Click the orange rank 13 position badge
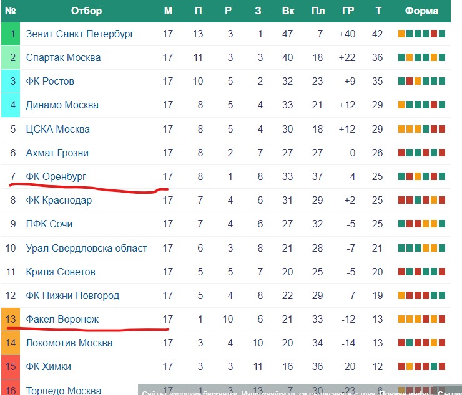This screenshot has width=462, height=395. [x=11, y=319]
